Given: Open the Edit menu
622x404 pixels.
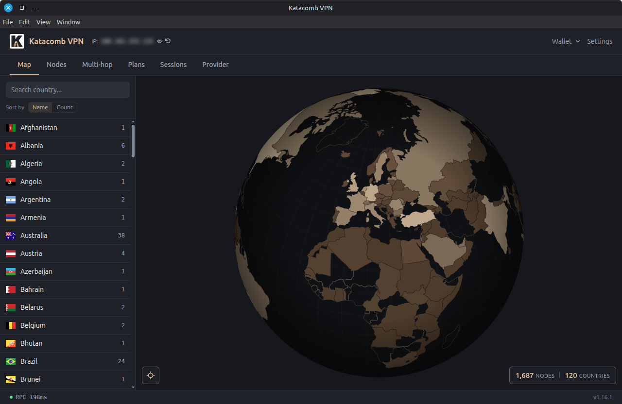Looking at the screenshot, I should 24,22.
